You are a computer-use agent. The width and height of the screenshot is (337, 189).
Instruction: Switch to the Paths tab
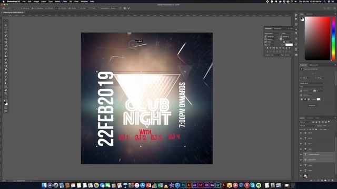pyautogui.click(x=317, y=118)
